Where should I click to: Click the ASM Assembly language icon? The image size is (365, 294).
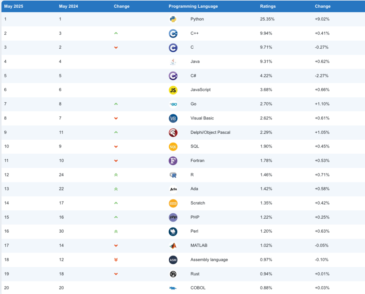(173, 260)
